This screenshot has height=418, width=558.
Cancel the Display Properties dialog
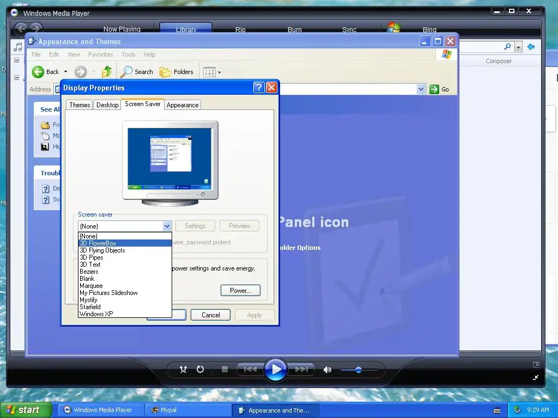point(211,315)
